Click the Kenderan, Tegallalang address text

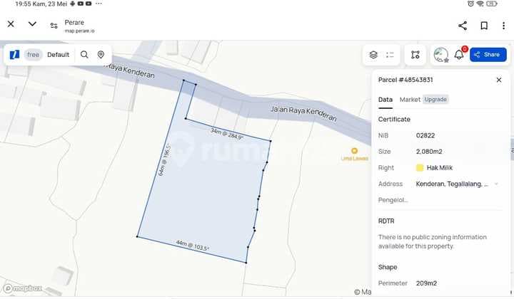point(452,184)
